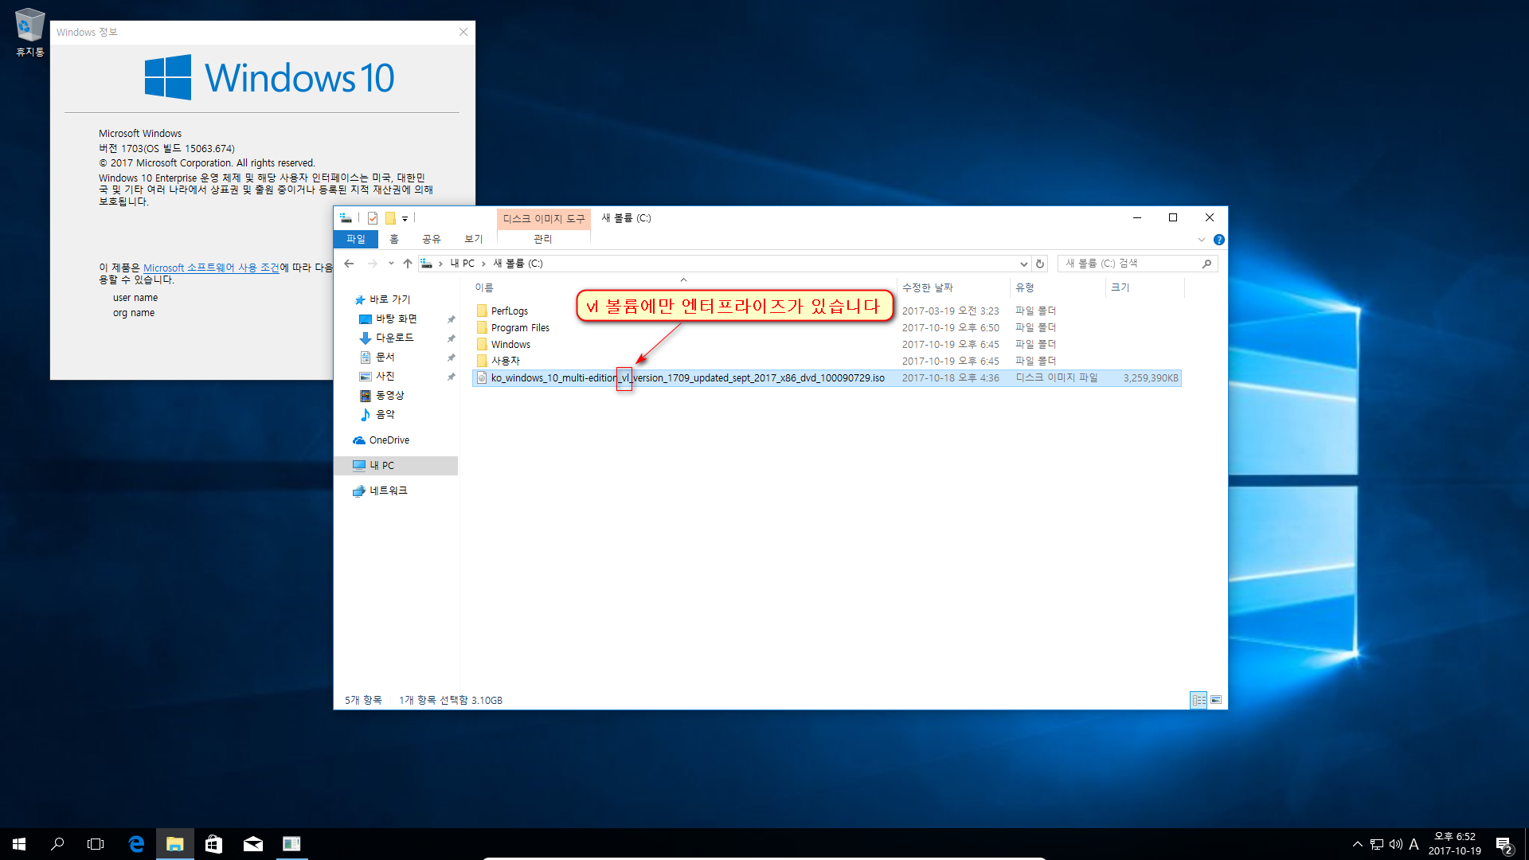
Task: Click the winver taskbar icon
Action: pos(291,844)
